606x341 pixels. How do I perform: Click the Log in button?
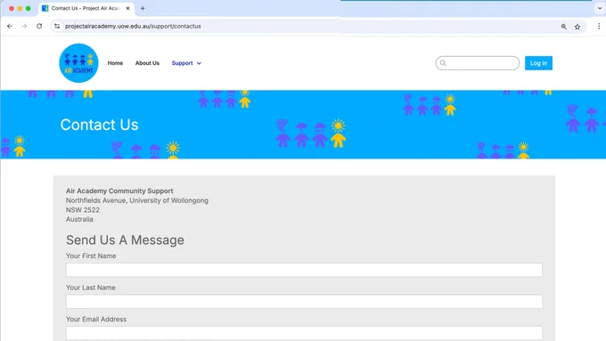point(538,63)
